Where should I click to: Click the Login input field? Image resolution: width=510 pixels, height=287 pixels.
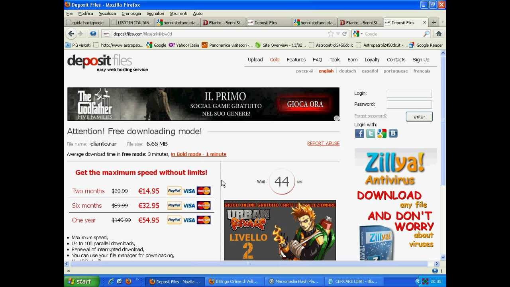[x=409, y=94]
